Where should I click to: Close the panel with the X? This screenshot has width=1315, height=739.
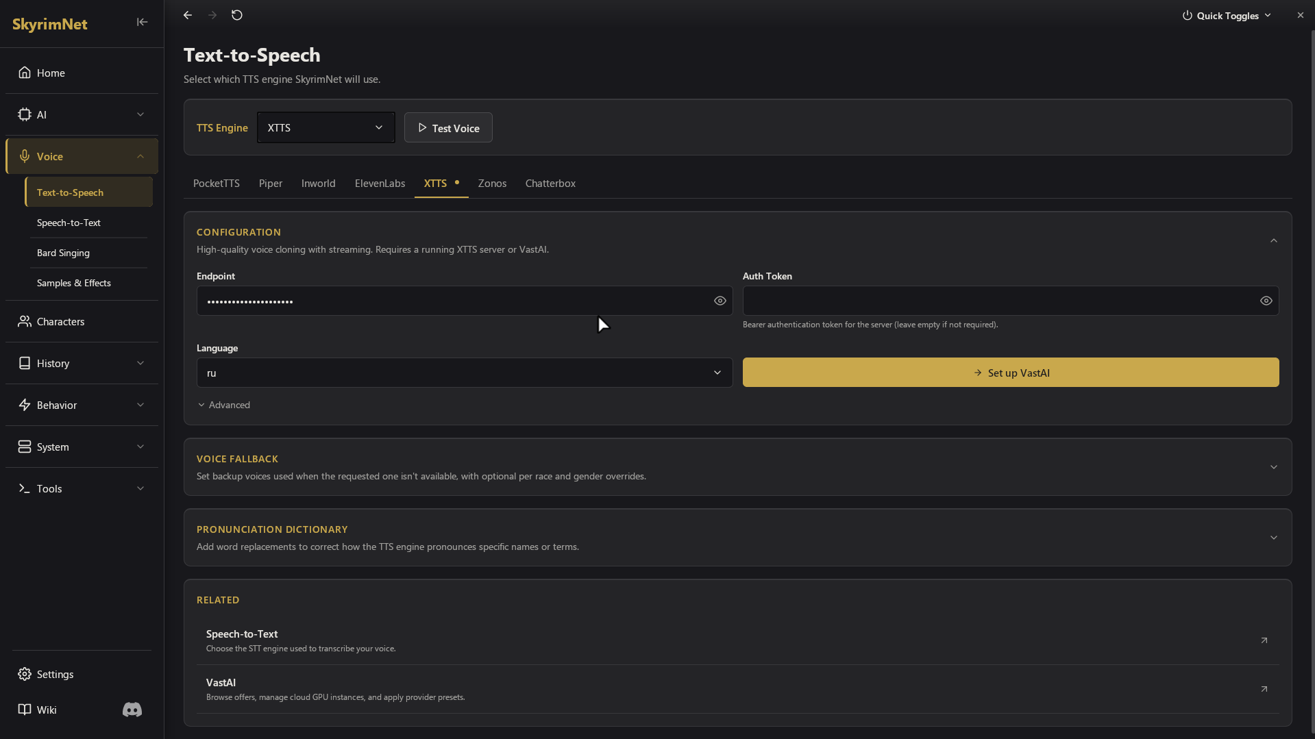[1301, 15]
